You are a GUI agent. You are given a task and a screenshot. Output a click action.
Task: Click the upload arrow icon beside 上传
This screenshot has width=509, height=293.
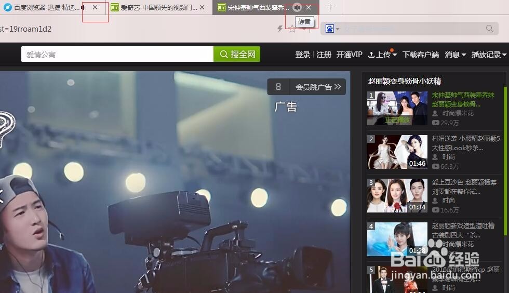click(x=371, y=55)
